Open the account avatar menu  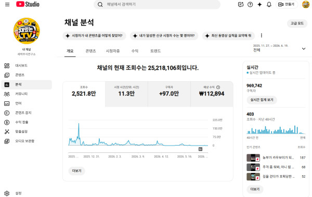306,4
